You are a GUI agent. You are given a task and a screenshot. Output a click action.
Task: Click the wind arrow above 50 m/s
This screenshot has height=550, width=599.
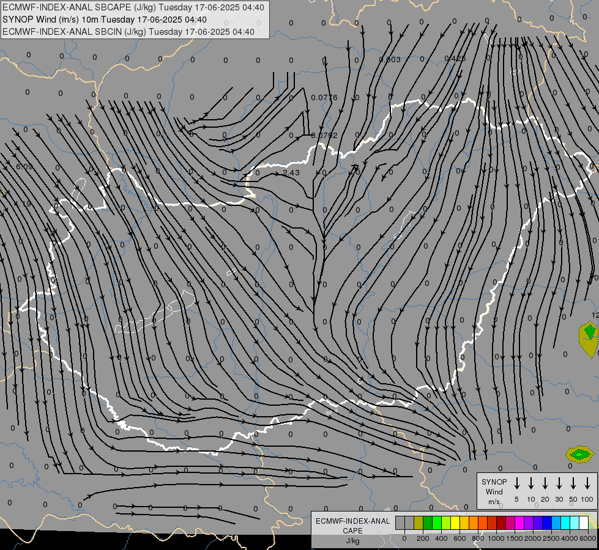(x=573, y=483)
